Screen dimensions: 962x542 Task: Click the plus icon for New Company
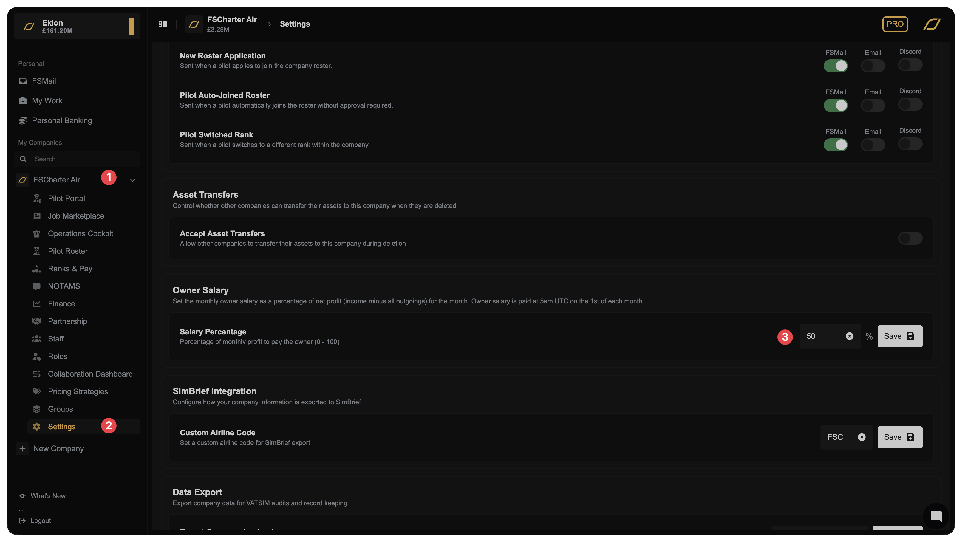coord(22,449)
